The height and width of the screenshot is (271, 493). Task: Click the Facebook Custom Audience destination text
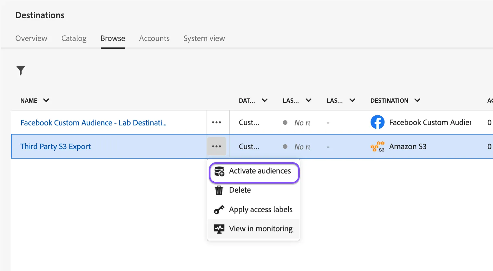coord(430,123)
